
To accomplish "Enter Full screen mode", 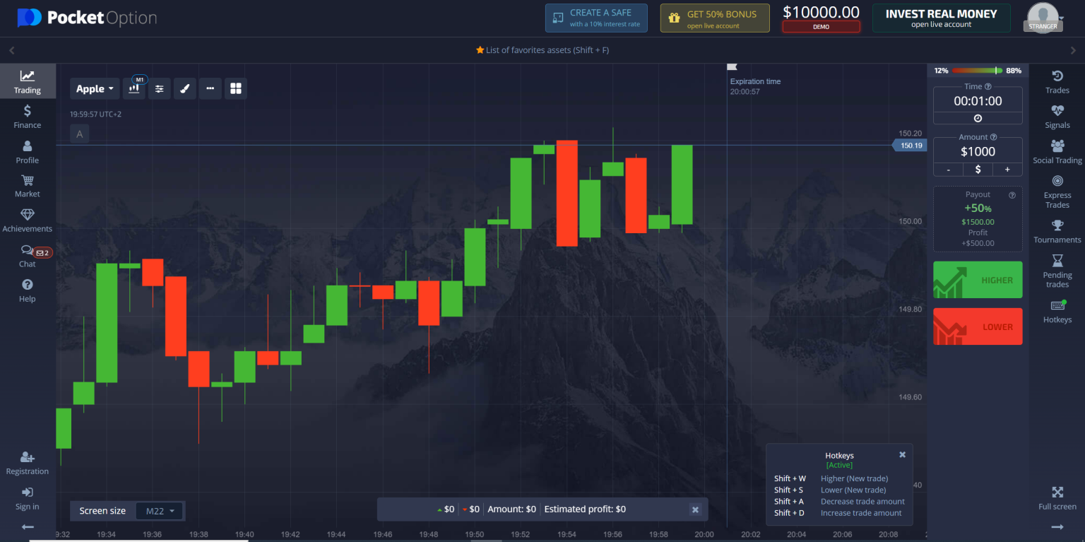I will point(1057,497).
